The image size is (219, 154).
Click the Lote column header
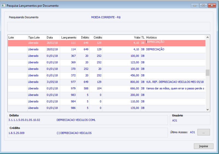click(18, 37)
